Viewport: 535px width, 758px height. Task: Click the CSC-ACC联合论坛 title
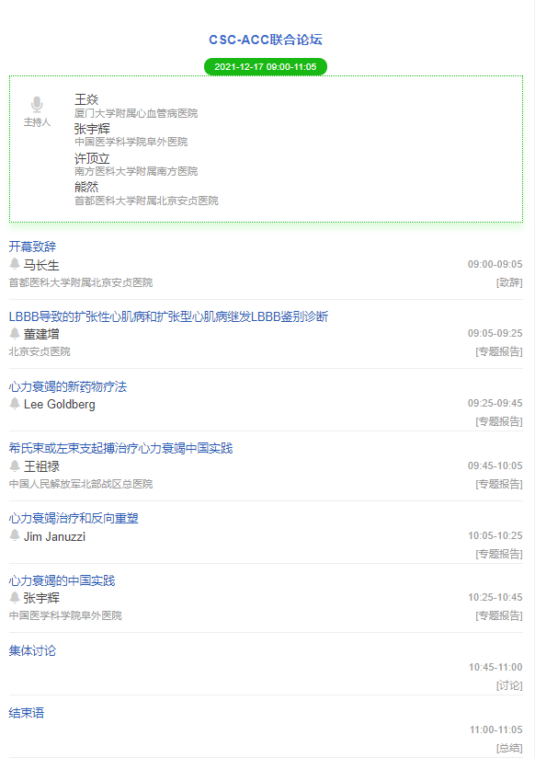click(266, 40)
